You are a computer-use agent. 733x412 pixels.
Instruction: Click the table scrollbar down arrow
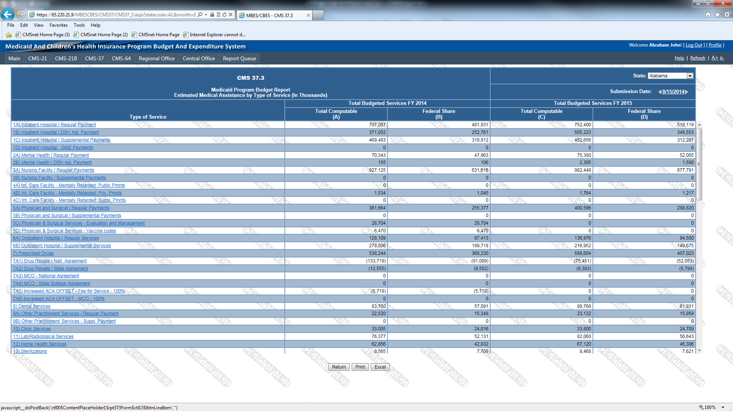(x=699, y=351)
